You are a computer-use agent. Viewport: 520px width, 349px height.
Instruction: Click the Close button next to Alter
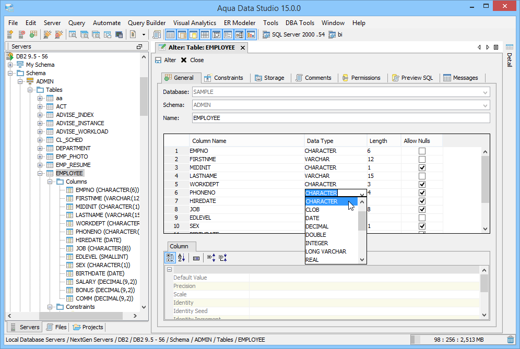194,59
